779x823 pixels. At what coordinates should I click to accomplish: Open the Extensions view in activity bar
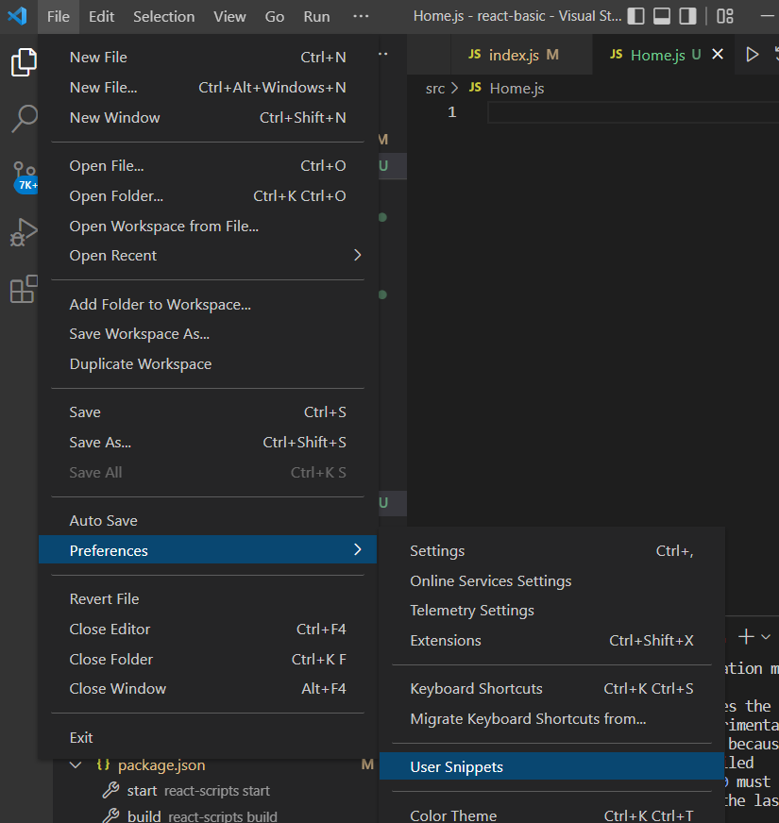tap(24, 289)
